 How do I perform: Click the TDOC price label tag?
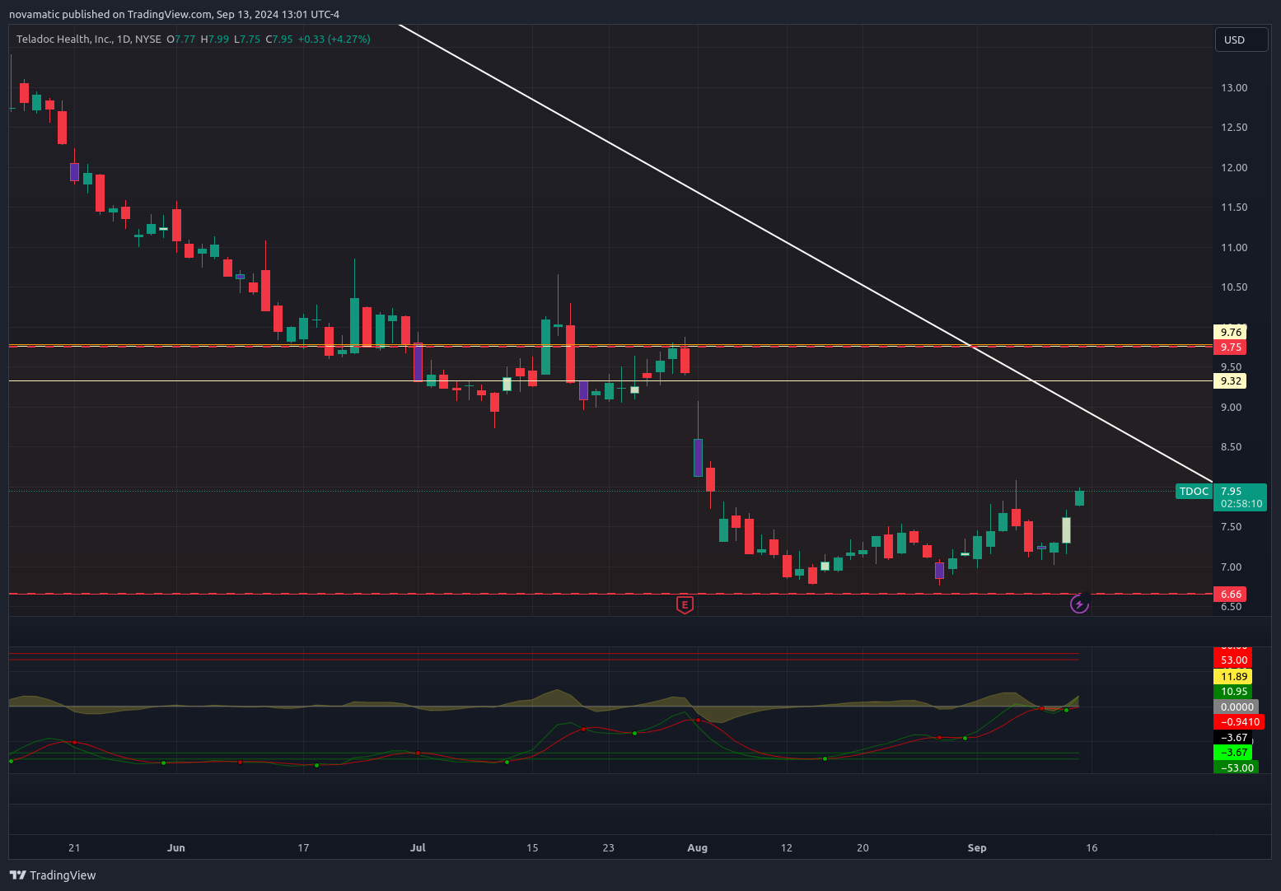point(1194,492)
